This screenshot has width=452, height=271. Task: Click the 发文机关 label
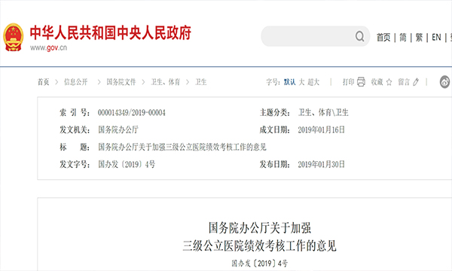pos(75,130)
